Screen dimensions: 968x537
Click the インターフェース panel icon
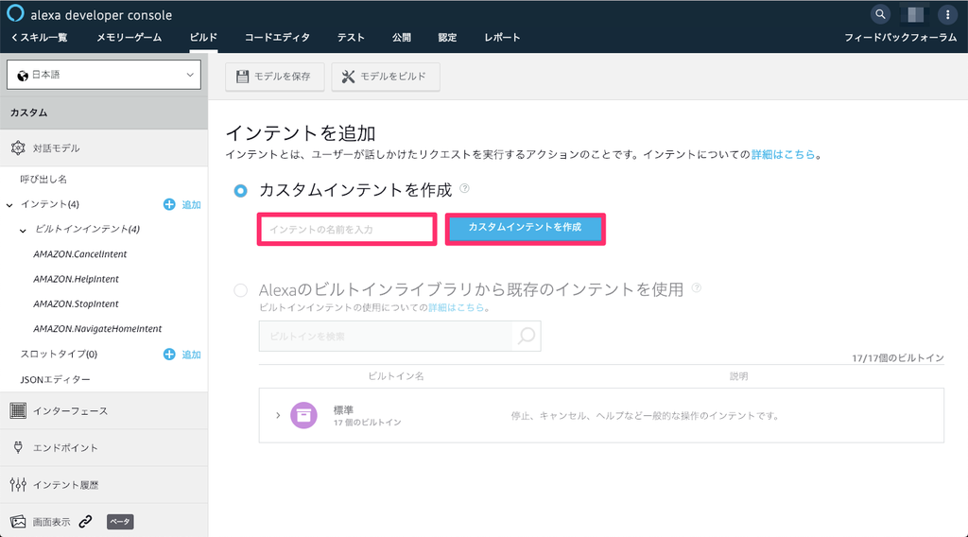coord(18,410)
